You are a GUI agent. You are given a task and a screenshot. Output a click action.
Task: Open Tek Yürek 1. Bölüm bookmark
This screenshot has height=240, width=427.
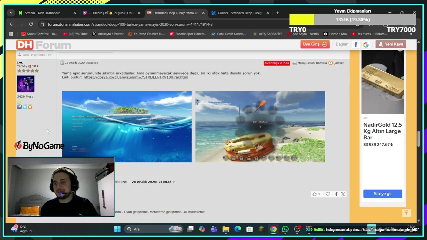[369, 34]
